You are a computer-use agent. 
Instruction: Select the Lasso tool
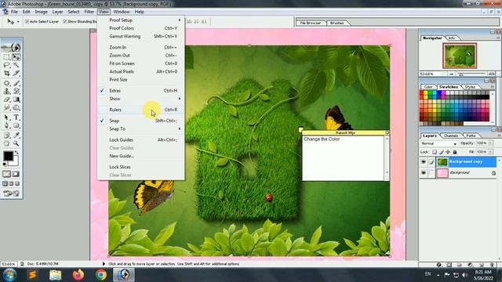tap(6, 65)
